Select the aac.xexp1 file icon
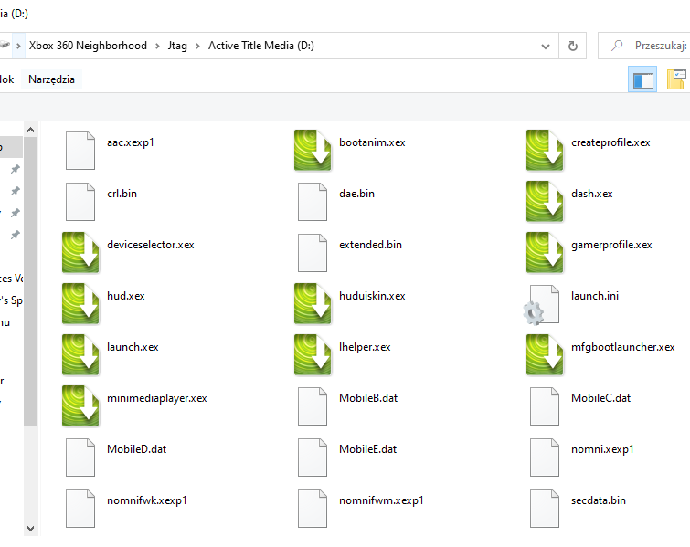 (80, 151)
